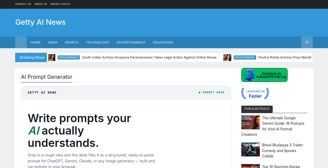Open the About Us page
This screenshot has width=328, height=168.
pos(41,4)
